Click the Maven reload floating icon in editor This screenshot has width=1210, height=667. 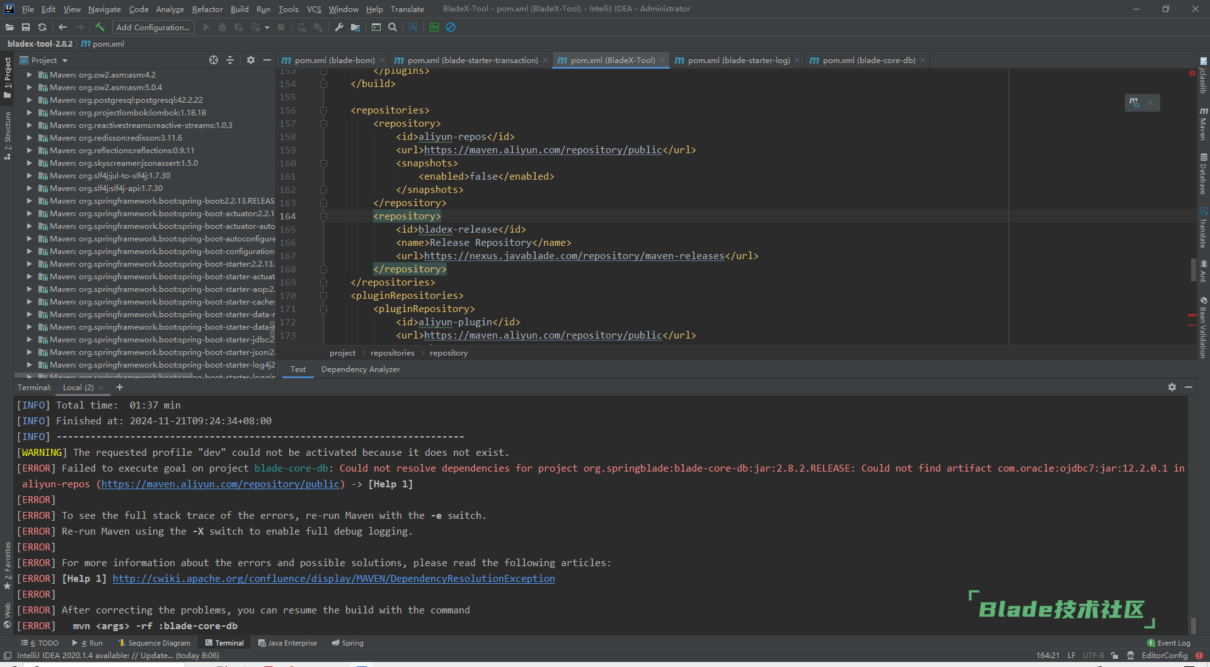click(1134, 102)
